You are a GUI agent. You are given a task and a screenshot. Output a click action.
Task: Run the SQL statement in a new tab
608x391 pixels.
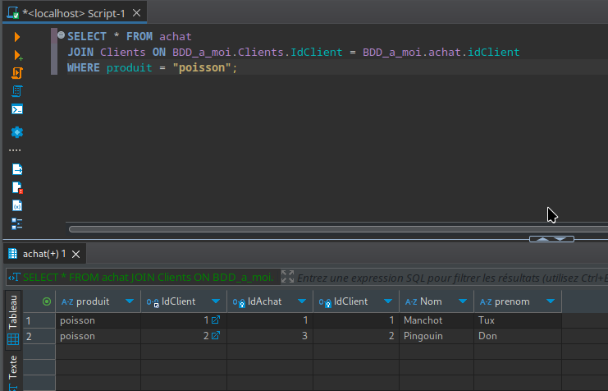(16, 55)
